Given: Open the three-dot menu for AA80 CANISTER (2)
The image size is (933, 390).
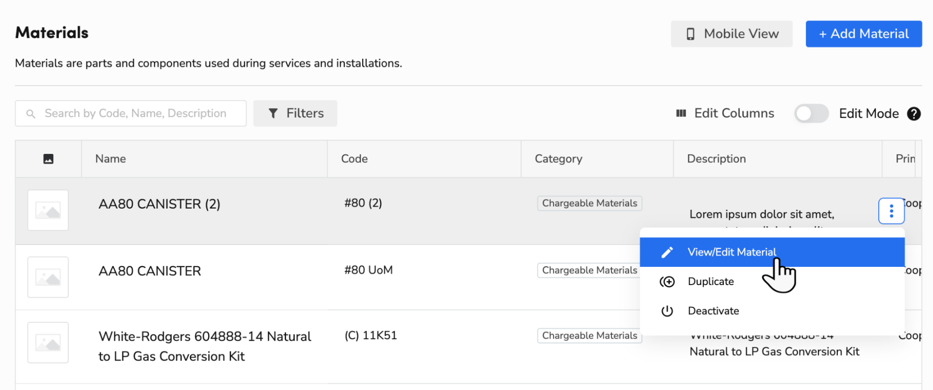Looking at the screenshot, I should click(x=891, y=211).
